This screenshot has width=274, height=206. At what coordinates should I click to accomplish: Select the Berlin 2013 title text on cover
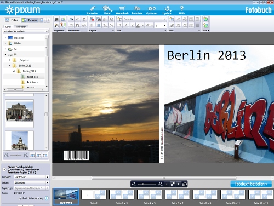(x=207, y=55)
